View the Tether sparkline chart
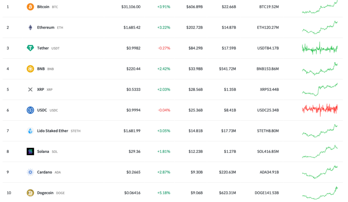348x202 pixels. [320, 48]
